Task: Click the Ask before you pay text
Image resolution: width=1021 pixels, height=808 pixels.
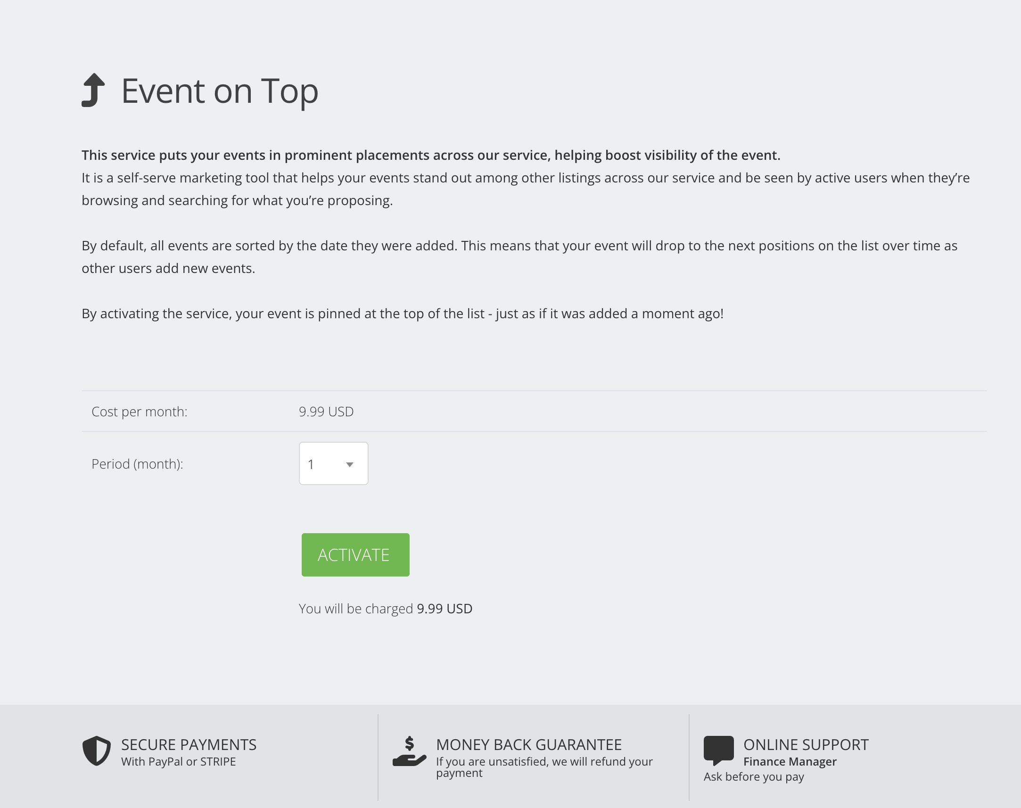Action: tap(754, 777)
